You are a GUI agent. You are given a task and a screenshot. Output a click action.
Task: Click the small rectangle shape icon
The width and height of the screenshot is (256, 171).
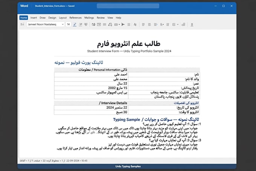pyautogui.click(x=116, y=25)
